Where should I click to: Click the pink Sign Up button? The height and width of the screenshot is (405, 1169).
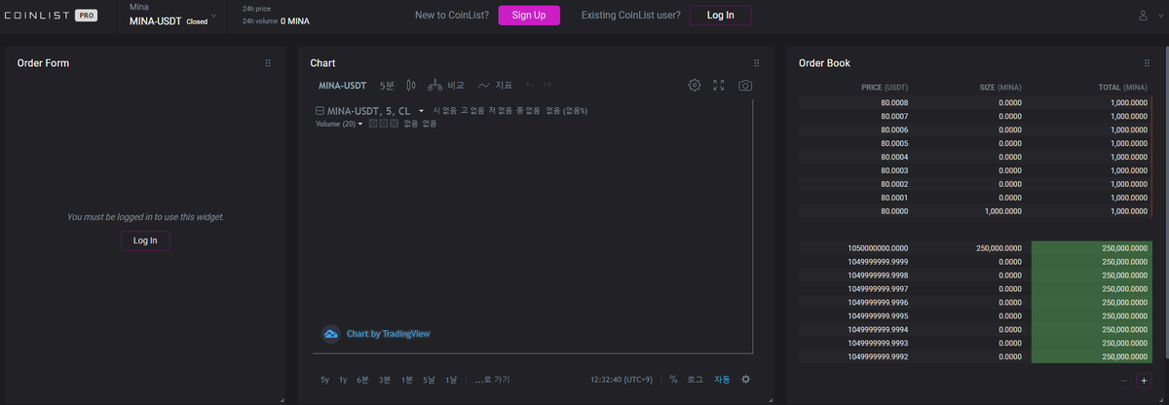(x=529, y=16)
